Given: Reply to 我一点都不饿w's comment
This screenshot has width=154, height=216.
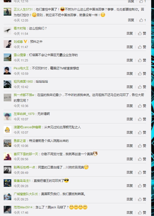Looking at the screenshot, I should click(x=130, y=106).
